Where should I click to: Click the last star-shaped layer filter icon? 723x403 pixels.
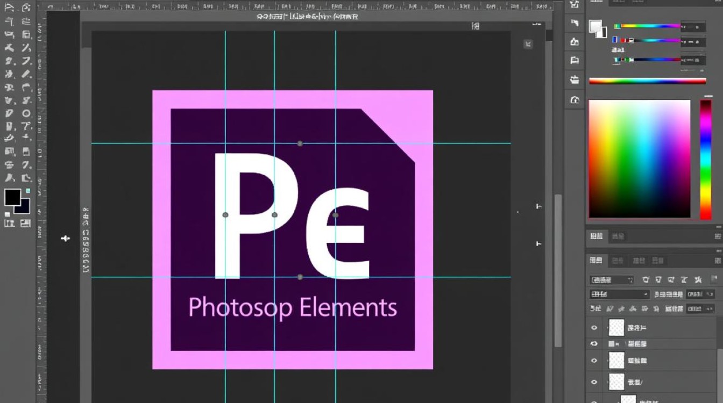[698, 280]
